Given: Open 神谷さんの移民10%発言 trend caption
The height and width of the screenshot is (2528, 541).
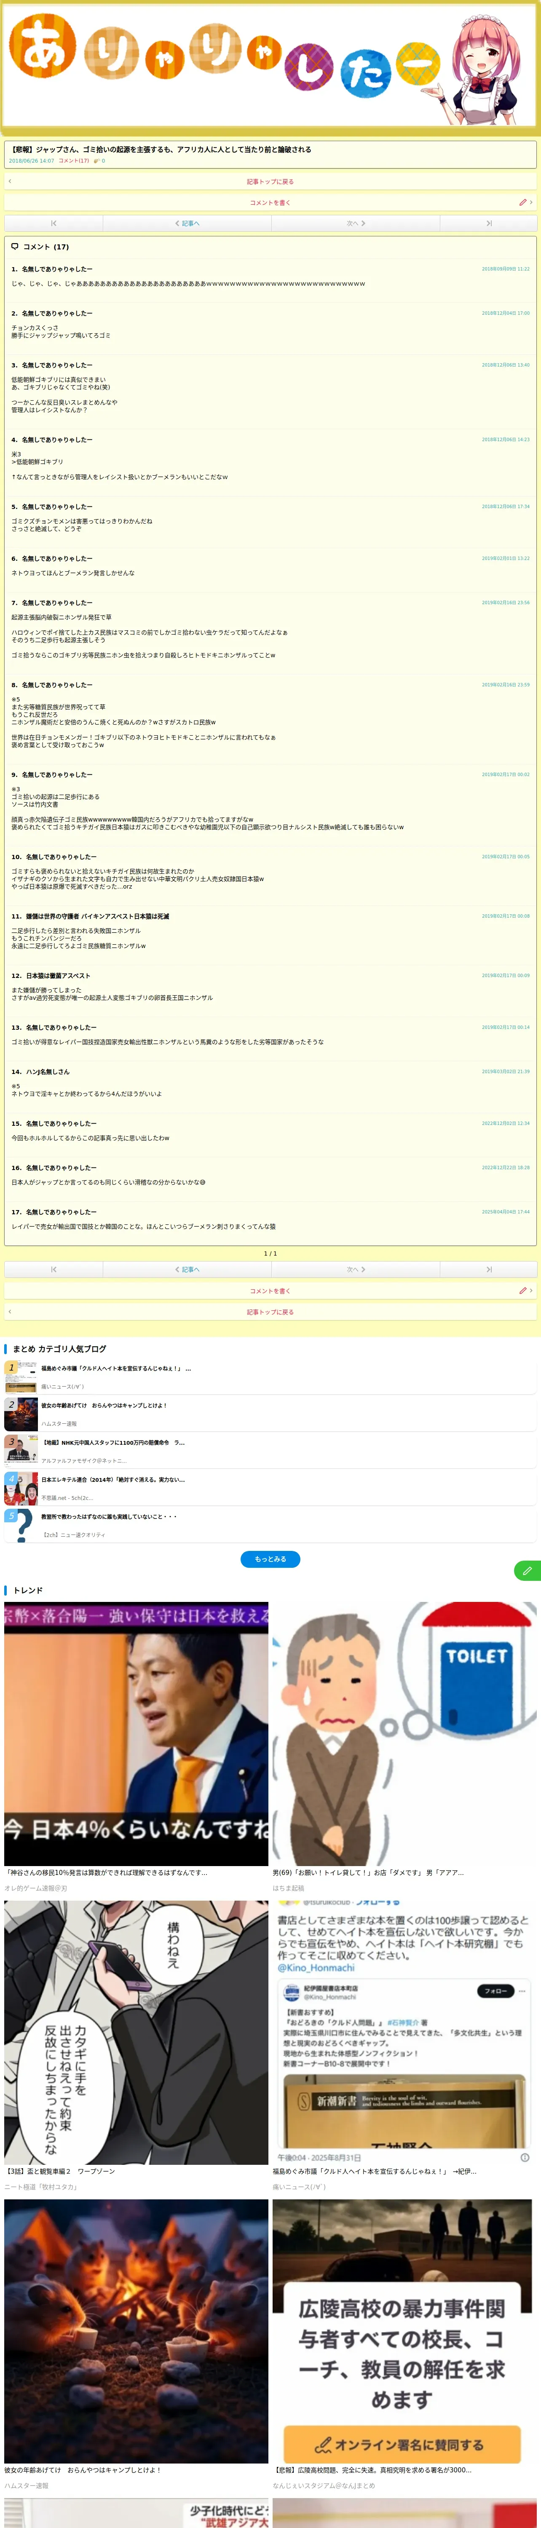Looking at the screenshot, I should (x=106, y=1872).
